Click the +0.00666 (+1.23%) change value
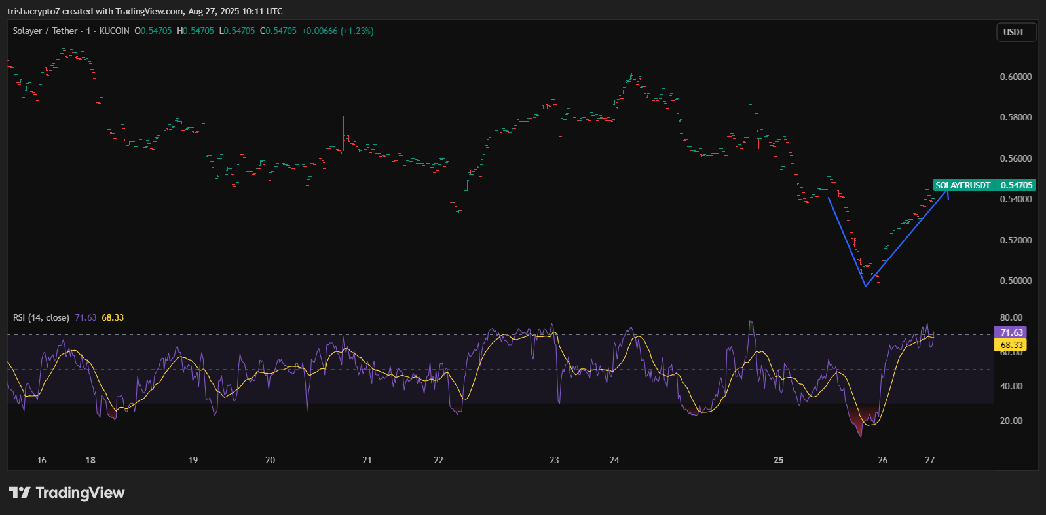This screenshot has height=515, width=1046. pyautogui.click(x=337, y=31)
